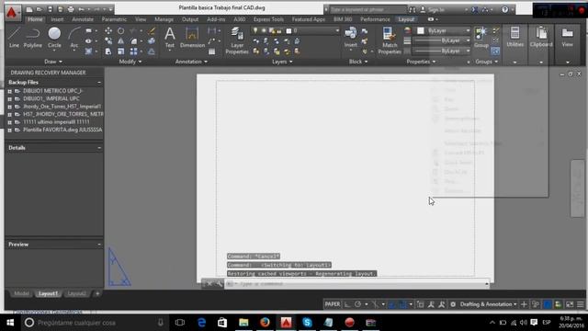Screen dimensions: 588x331
Task: Open the Insert ribbon tab
Action: pos(57,19)
